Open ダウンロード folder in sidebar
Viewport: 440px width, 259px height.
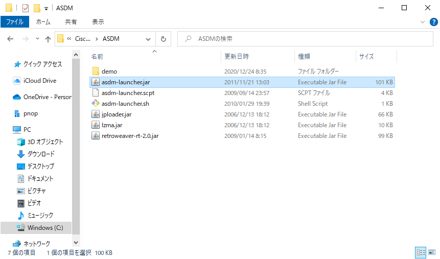36,154
